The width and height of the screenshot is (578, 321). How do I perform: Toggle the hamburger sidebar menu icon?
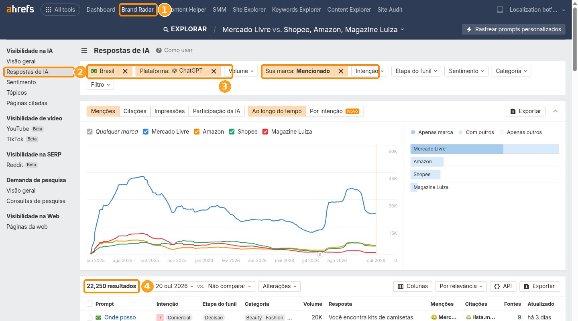point(84,51)
